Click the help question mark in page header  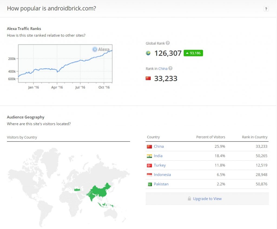coord(266,9)
